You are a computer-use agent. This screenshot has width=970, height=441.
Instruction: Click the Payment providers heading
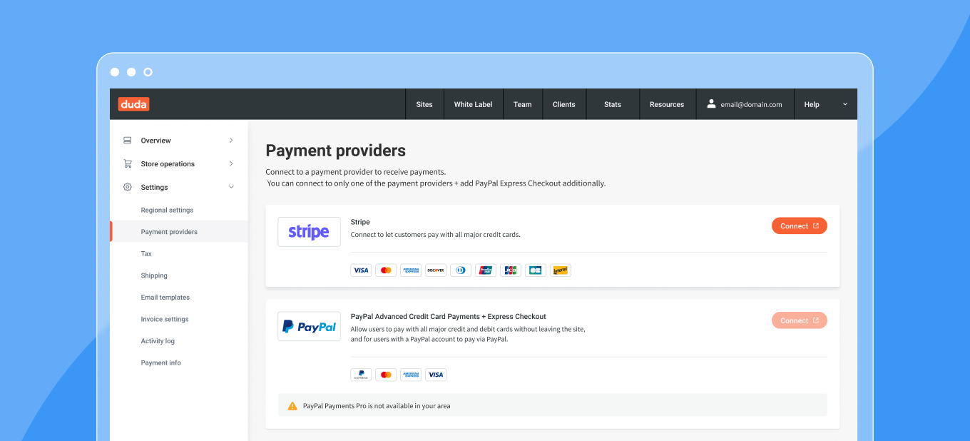(336, 151)
